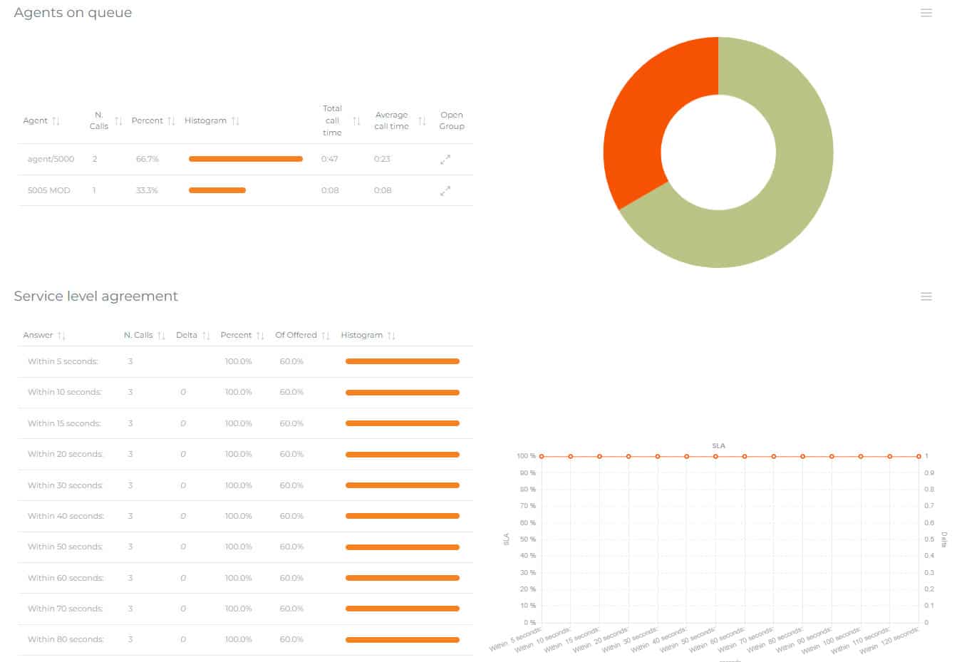Select the agent/5000 row name
This screenshot has height=662, width=957.
tap(51, 160)
